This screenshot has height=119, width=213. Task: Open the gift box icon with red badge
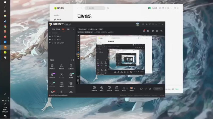coord(144,31)
